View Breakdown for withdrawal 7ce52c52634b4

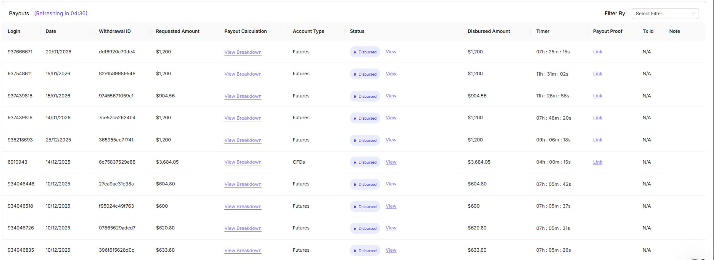point(243,118)
